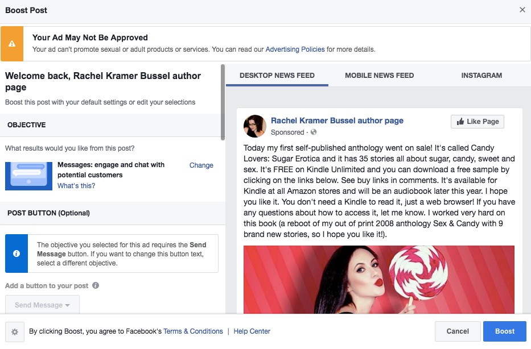Open the Advertising Policies link

295,49
